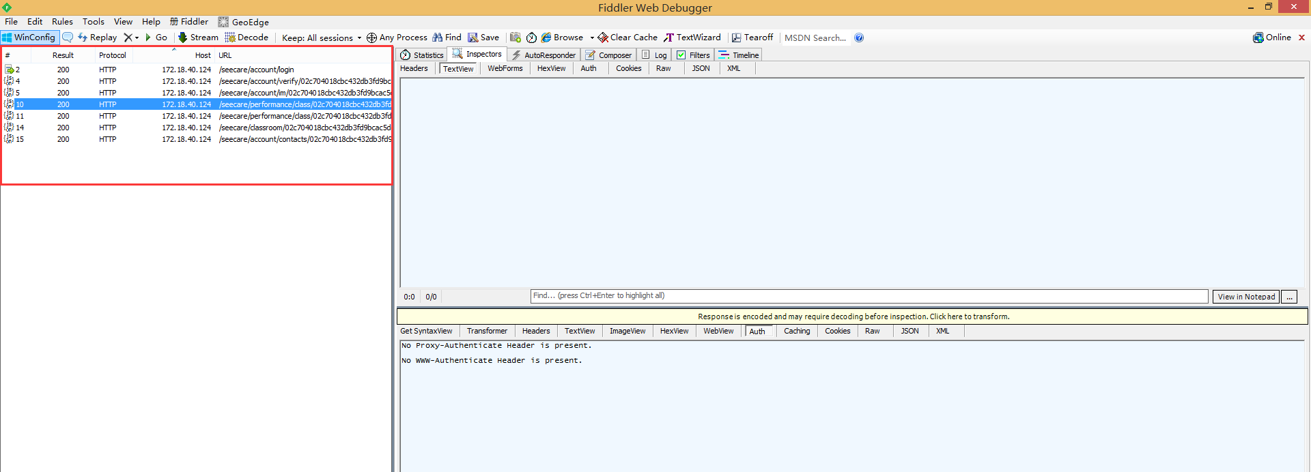Sort sessions by Result column header
This screenshot has height=472, width=1311.
click(63, 55)
